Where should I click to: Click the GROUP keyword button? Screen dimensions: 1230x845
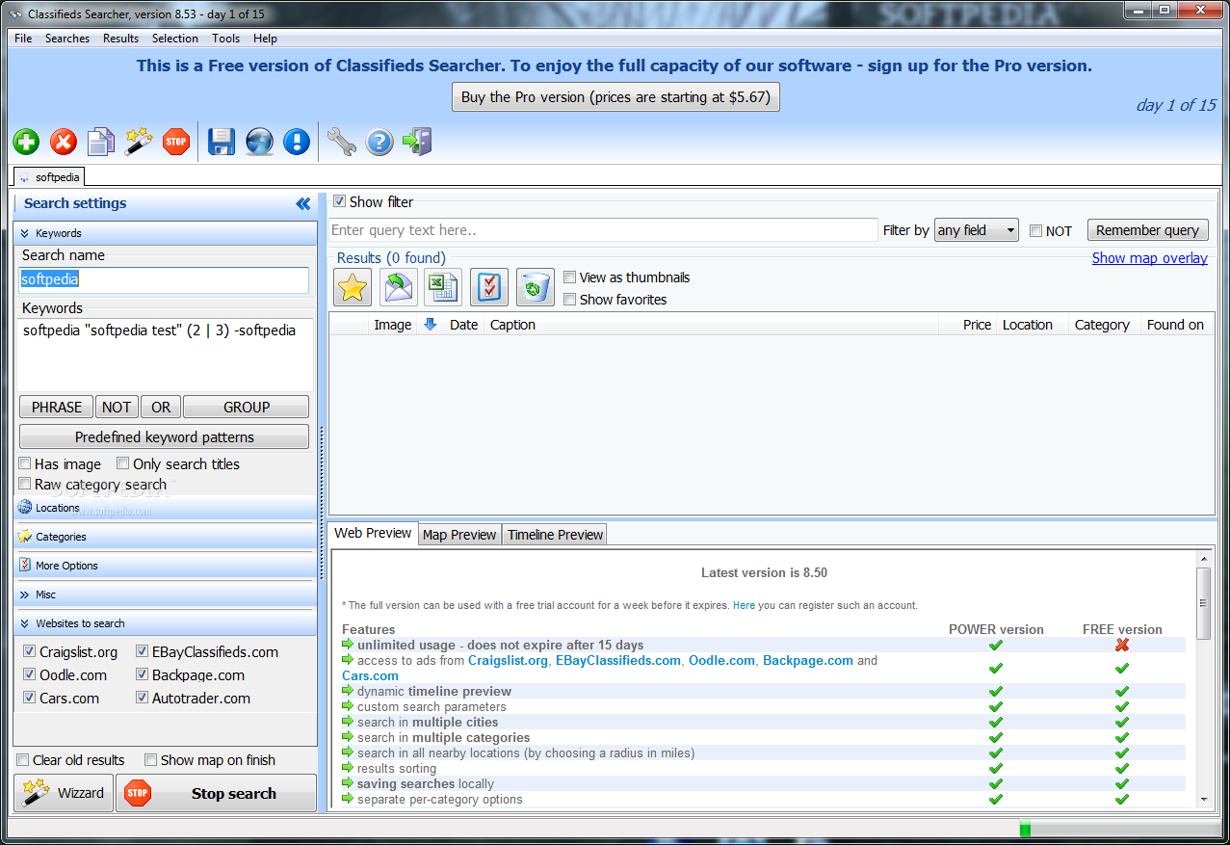[x=247, y=407]
